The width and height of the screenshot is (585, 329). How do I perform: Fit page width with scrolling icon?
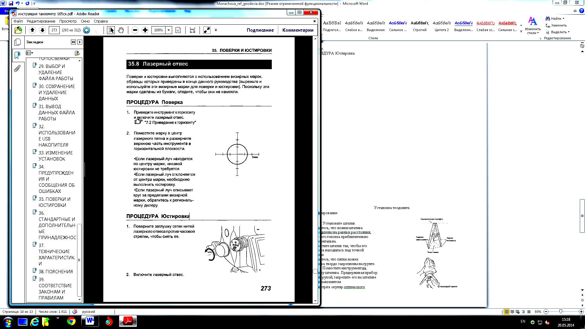[x=192, y=30]
